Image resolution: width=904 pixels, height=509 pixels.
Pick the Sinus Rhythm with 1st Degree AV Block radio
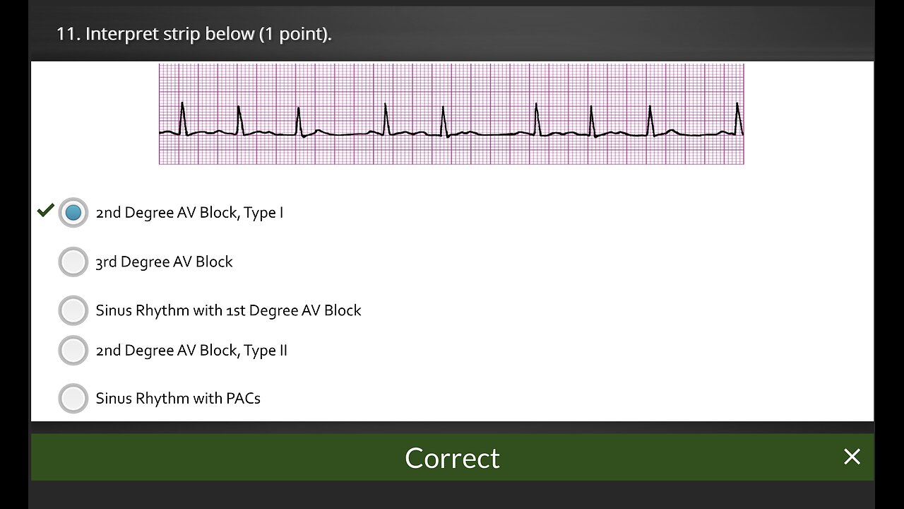click(73, 310)
